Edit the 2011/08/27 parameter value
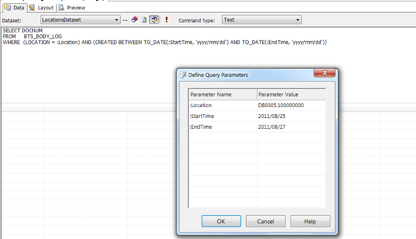 291,127
